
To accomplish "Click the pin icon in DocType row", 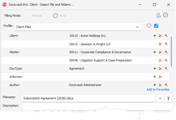I will pos(166,68).
